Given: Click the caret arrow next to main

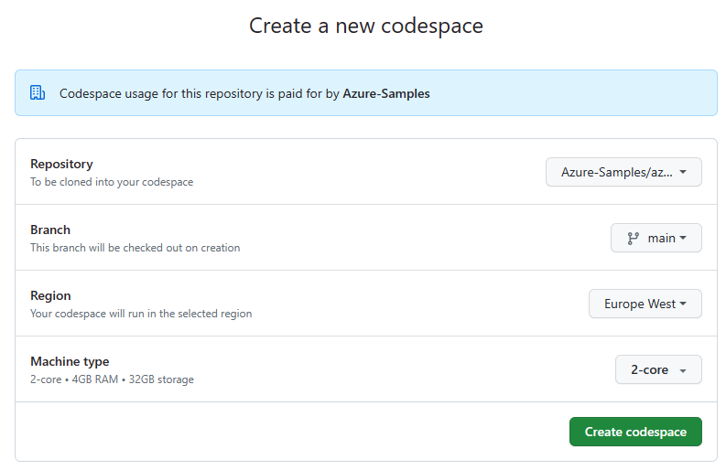Looking at the screenshot, I should [x=683, y=238].
